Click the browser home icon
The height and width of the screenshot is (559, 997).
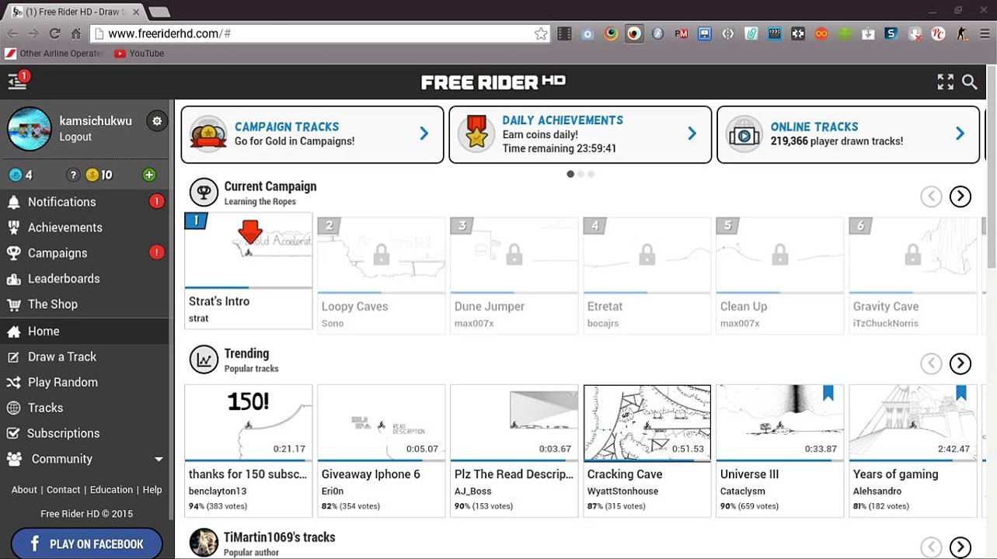pyautogui.click(x=75, y=33)
